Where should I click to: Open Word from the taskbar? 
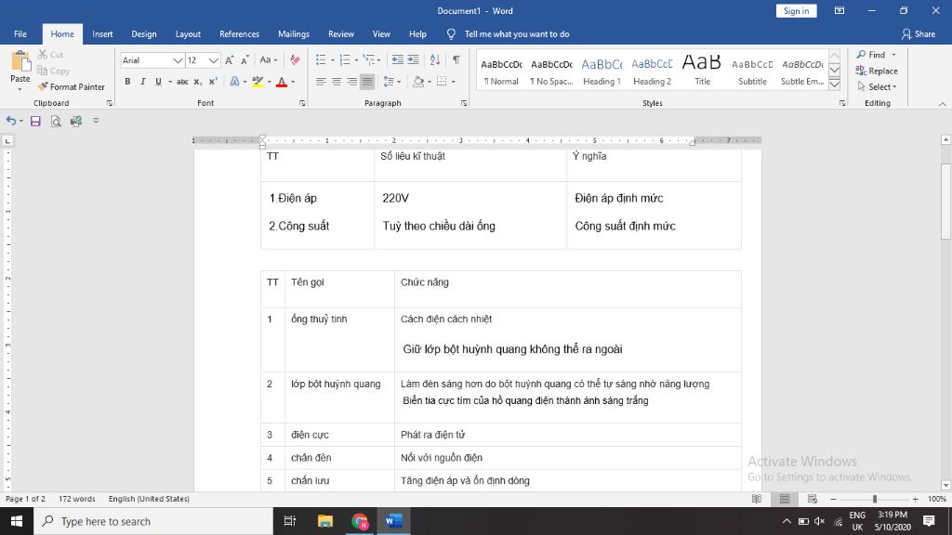pos(393,521)
